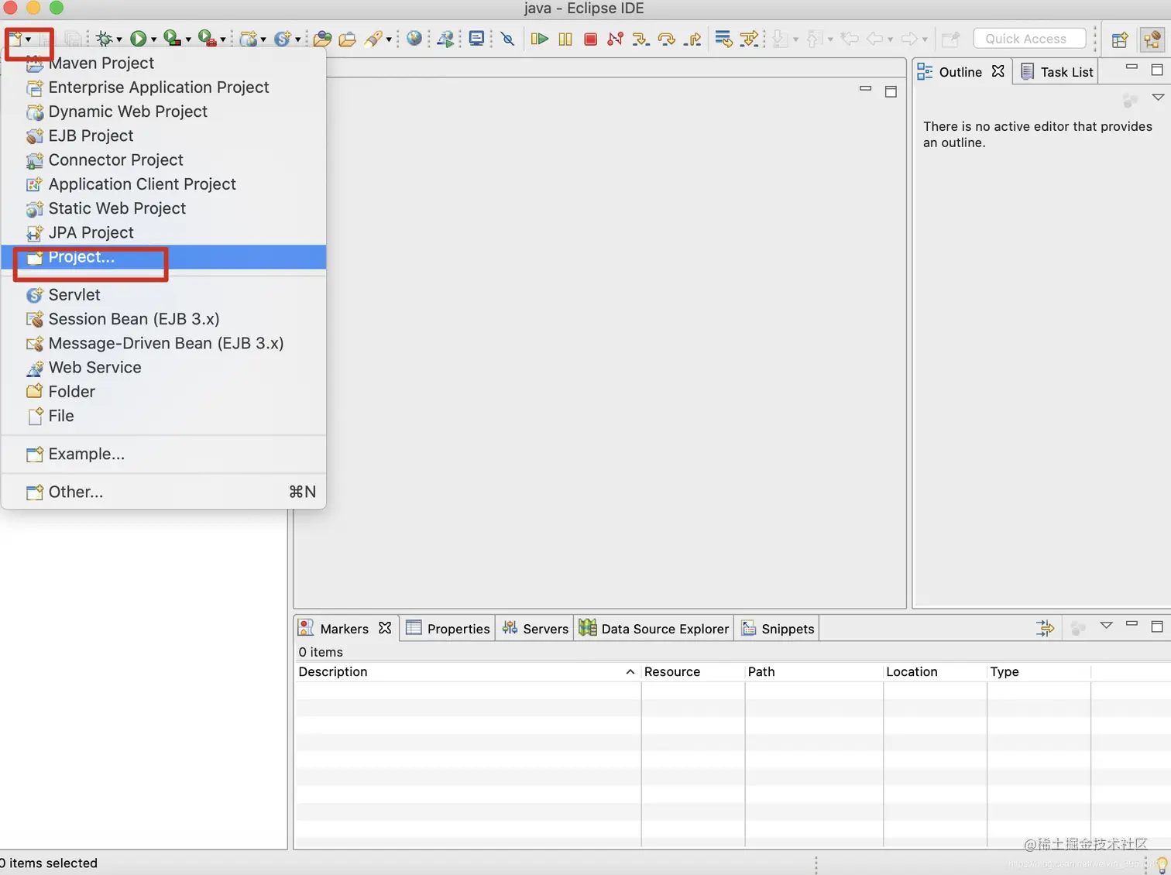Viewport: 1171px width, 875px height.
Task: Click the green Run button icon
Action: click(x=138, y=39)
